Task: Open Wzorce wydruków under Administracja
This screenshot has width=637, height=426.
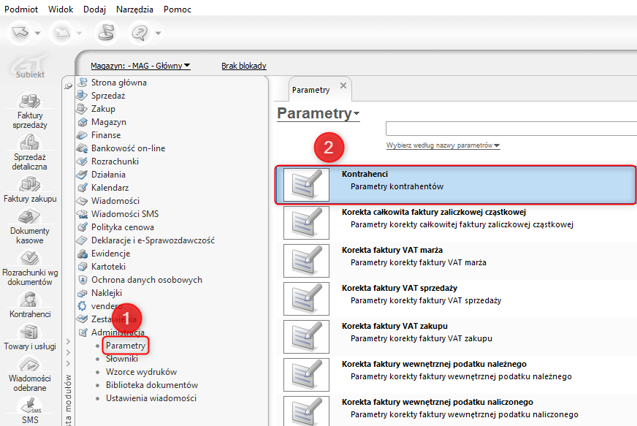Action: 142,371
